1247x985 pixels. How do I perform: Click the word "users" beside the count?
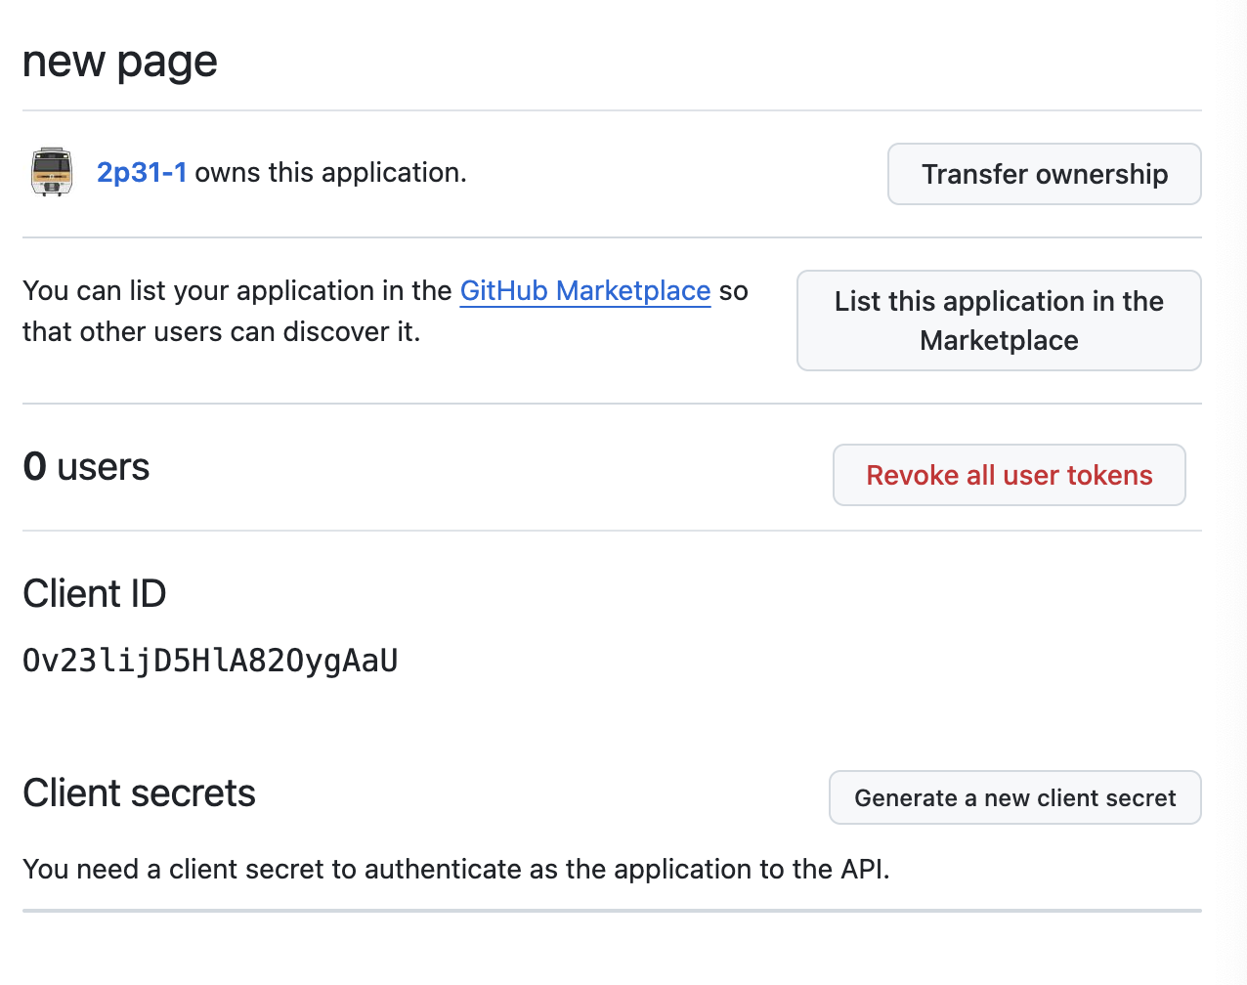click(x=104, y=467)
